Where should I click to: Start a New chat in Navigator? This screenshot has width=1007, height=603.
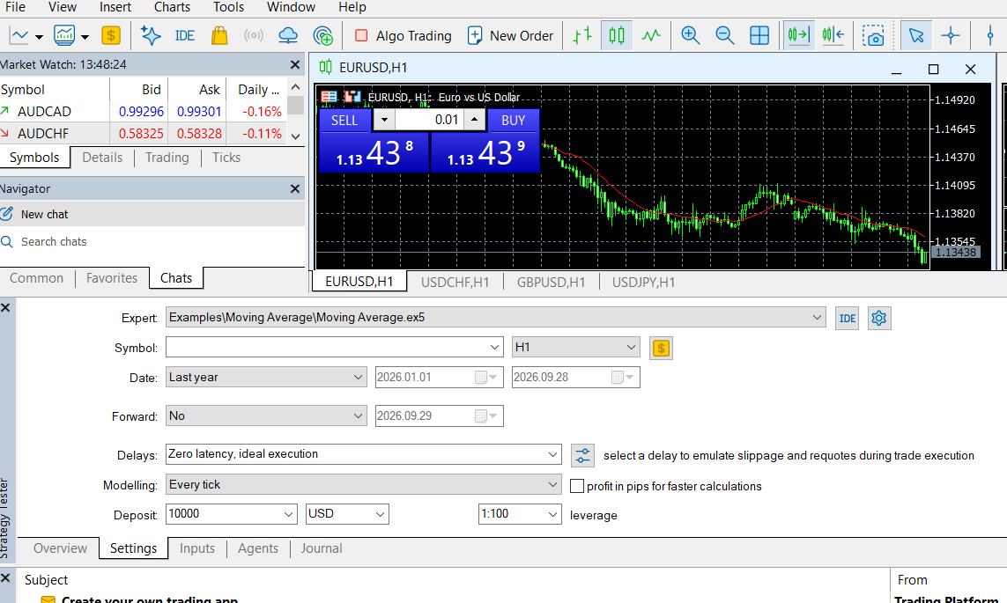tap(152, 214)
